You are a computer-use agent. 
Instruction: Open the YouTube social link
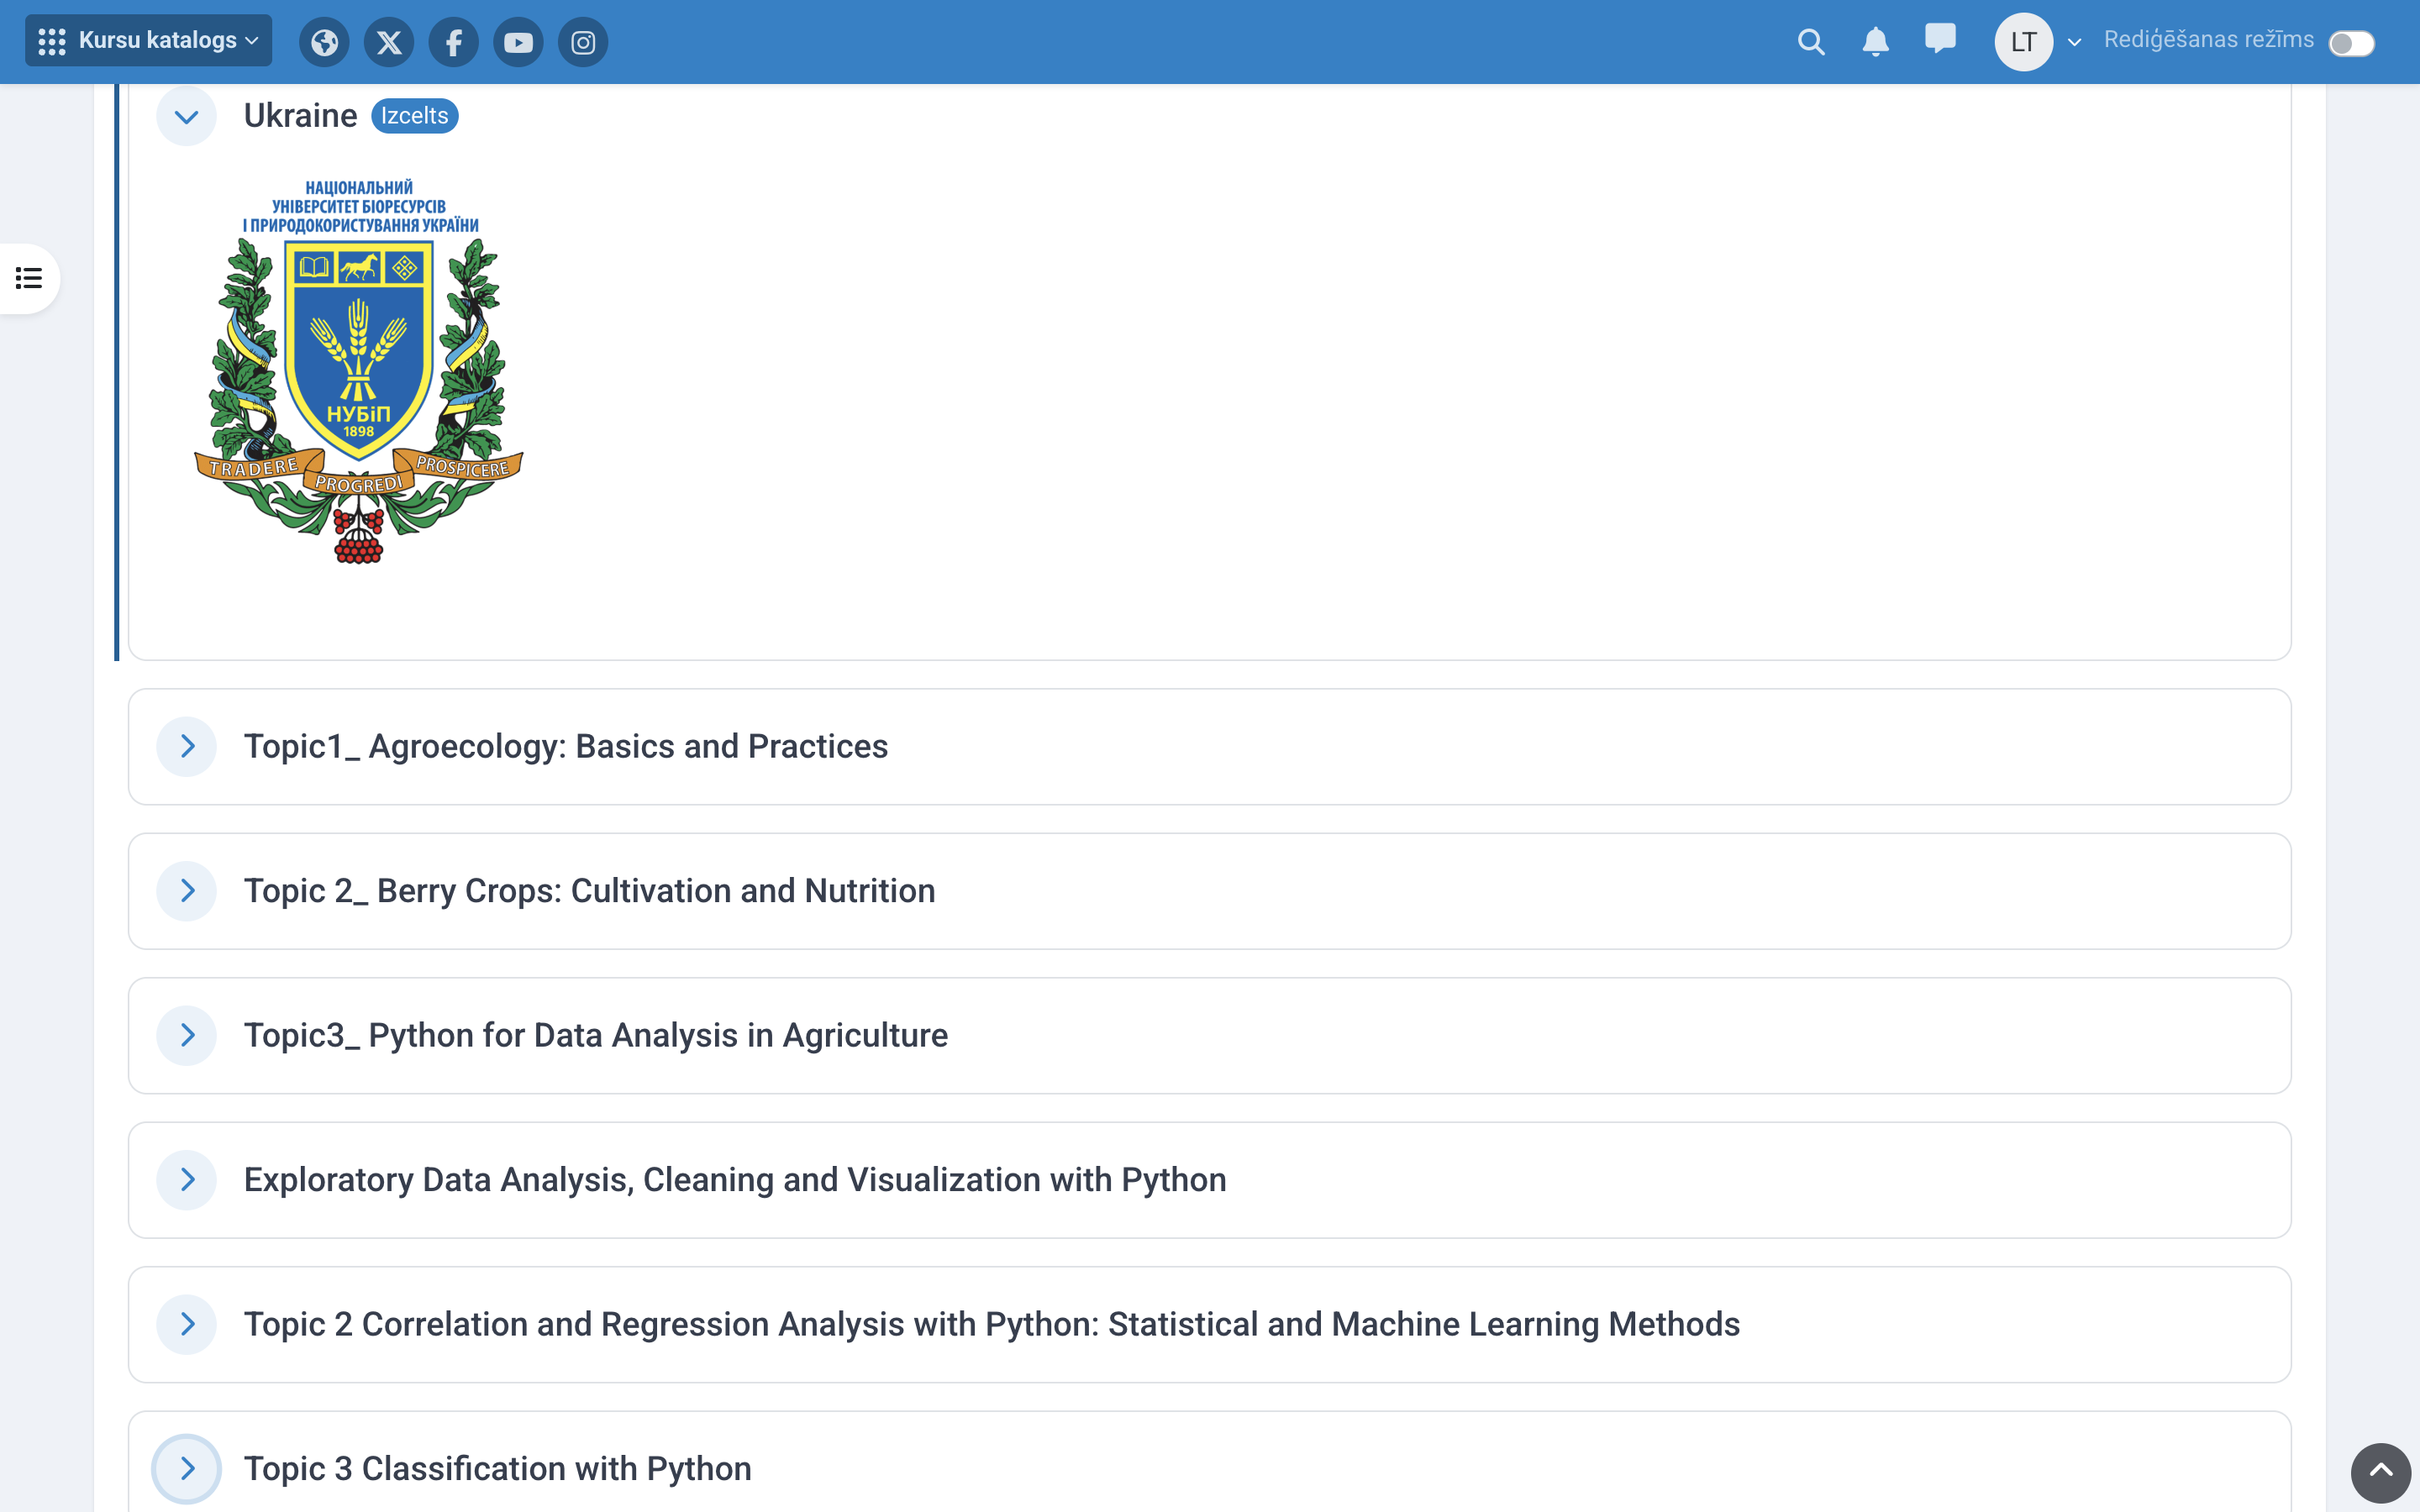[518, 42]
